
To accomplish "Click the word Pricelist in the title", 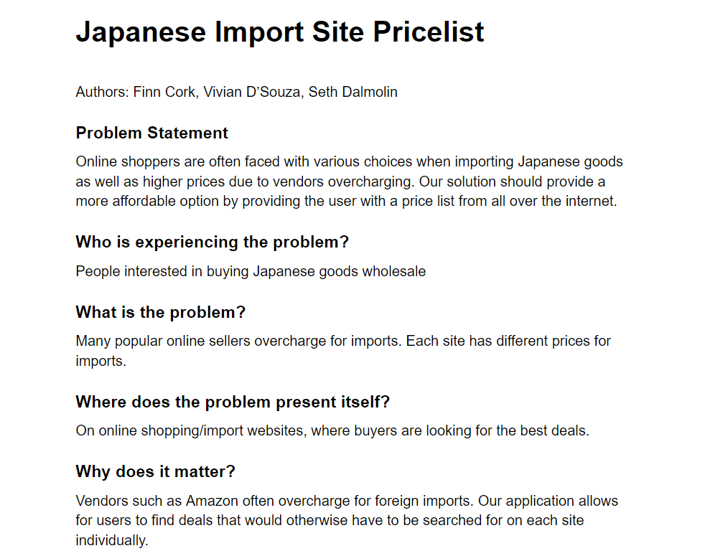I will [x=429, y=32].
